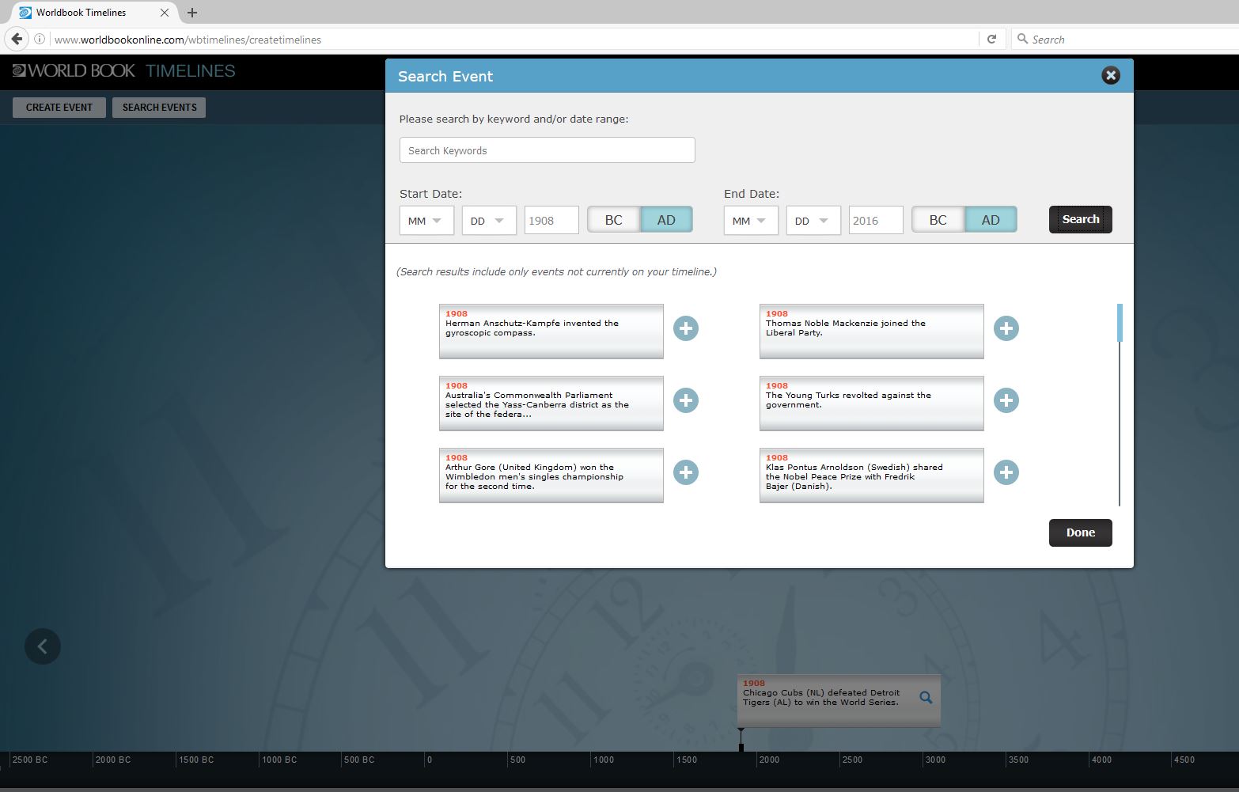Set start date era to BC
Screen dimensions: 1239x792
(614, 220)
